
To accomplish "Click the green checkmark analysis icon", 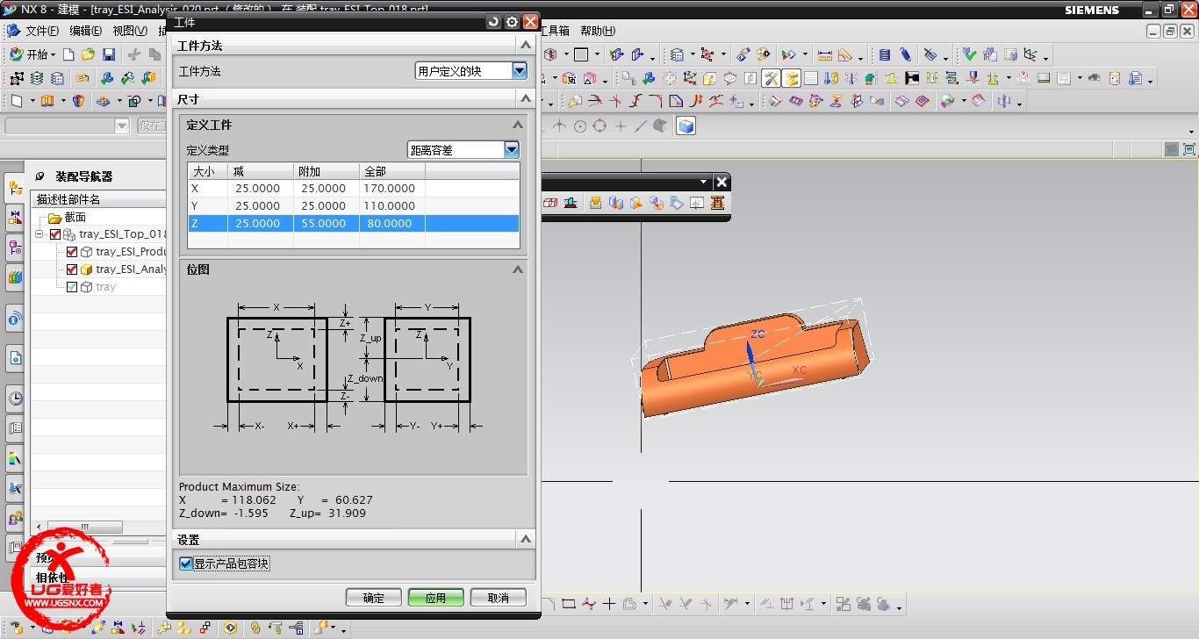I will click(970, 54).
